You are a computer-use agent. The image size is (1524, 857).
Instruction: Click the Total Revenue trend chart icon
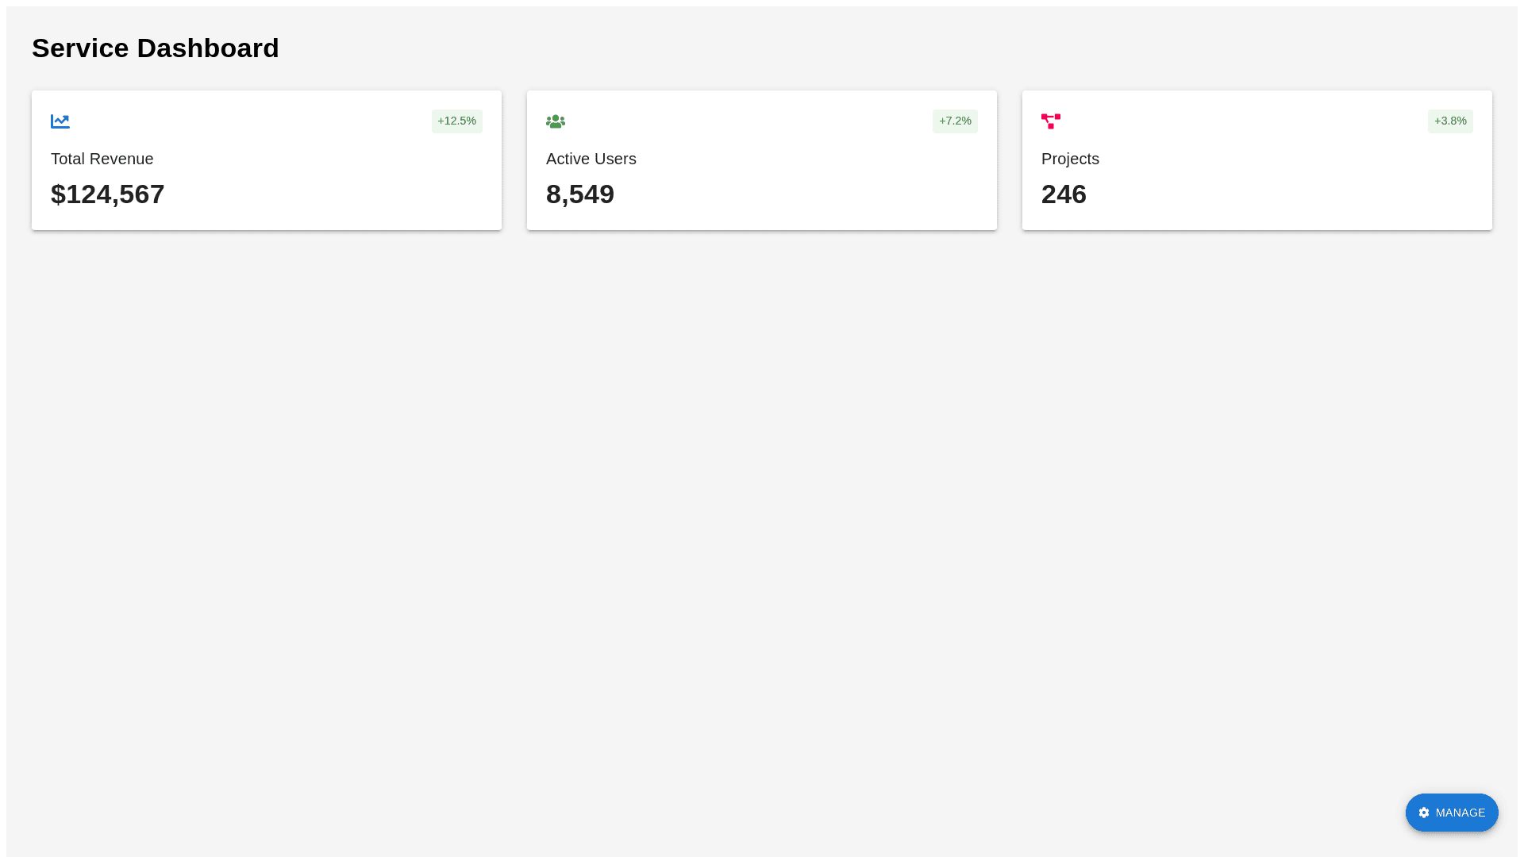click(60, 121)
